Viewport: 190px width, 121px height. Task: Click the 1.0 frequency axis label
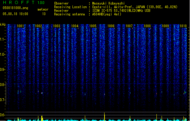coord(3,54)
